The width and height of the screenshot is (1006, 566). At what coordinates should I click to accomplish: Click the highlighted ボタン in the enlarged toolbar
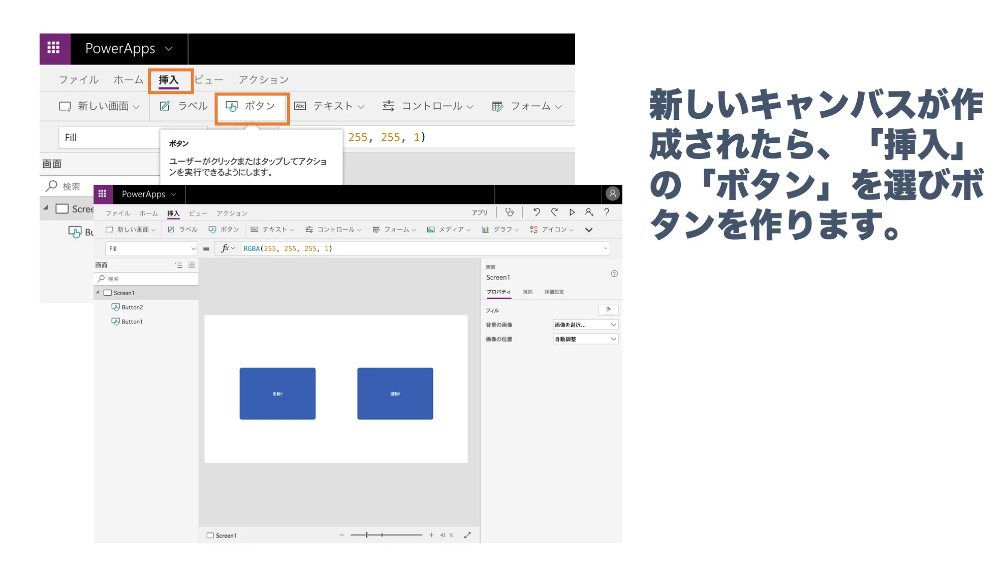coord(252,106)
